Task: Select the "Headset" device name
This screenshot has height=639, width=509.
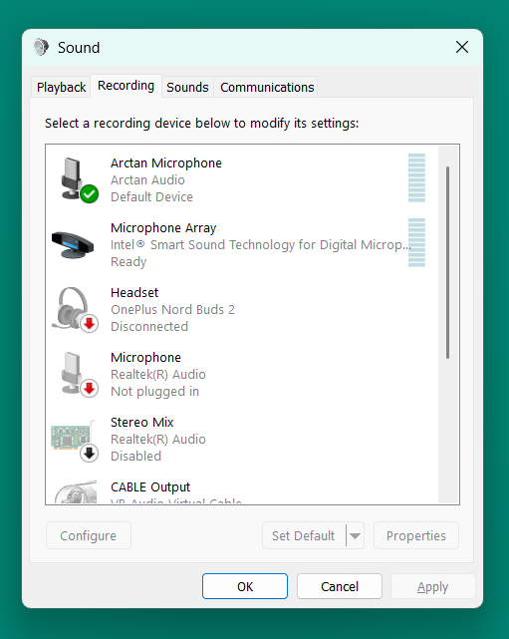Action: (134, 293)
